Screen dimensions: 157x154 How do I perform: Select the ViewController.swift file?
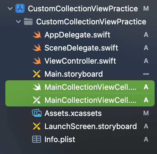click(x=80, y=61)
